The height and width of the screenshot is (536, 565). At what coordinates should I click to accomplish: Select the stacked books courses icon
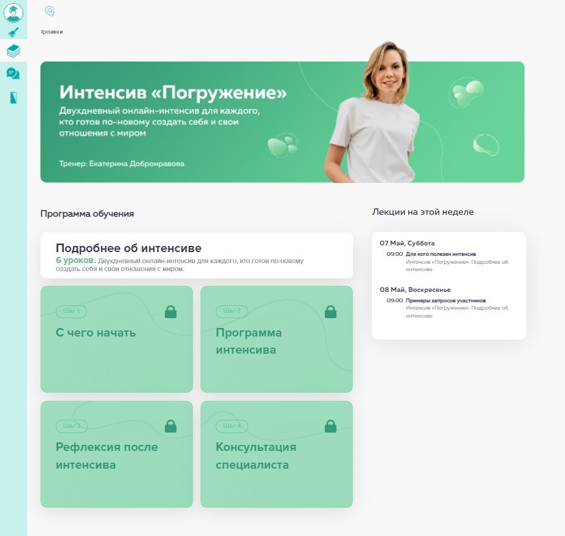point(13,51)
